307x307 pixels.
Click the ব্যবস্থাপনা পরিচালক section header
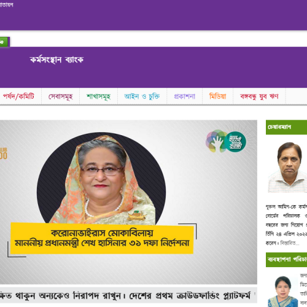(x=286, y=260)
